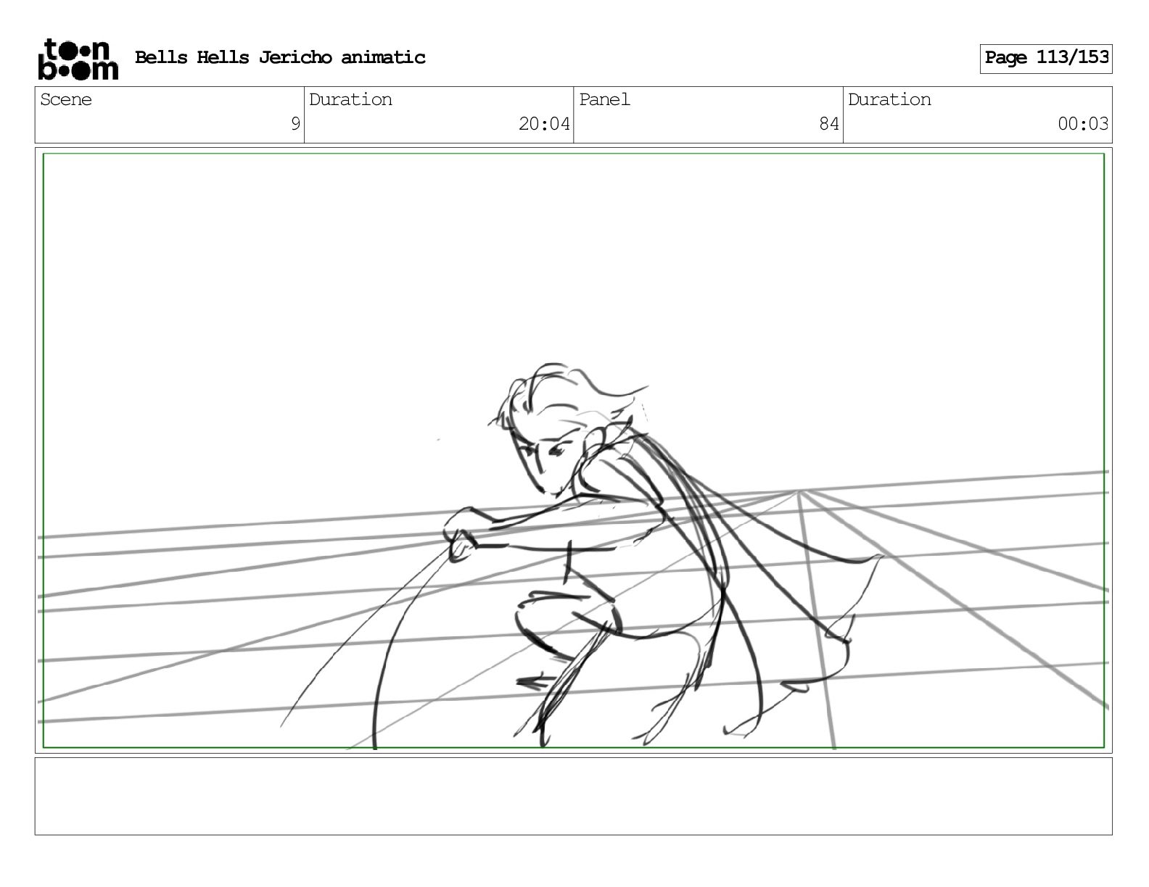Screen dimensions: 1149x887
Task: Select the Panel field showing 84
Action: coord(708,114)
